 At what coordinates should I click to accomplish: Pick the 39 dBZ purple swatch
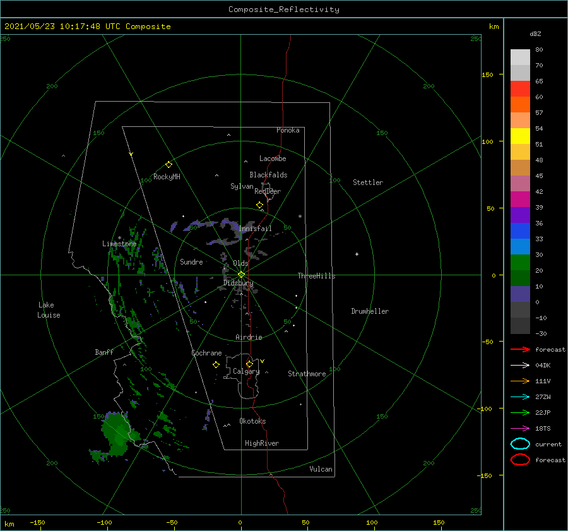click(520, 215)
